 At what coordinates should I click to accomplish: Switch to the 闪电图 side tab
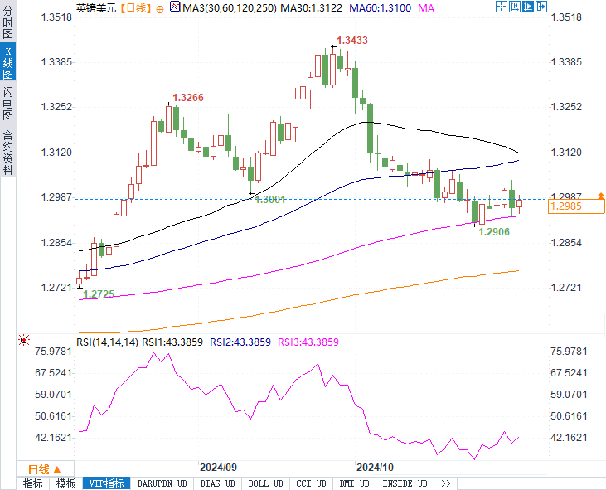pos(7,102)
